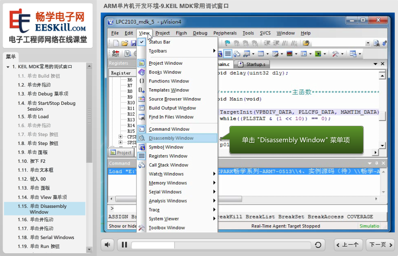
Task: Open the editor tab list dropdown arrow
Action: (x=375, y=64)
